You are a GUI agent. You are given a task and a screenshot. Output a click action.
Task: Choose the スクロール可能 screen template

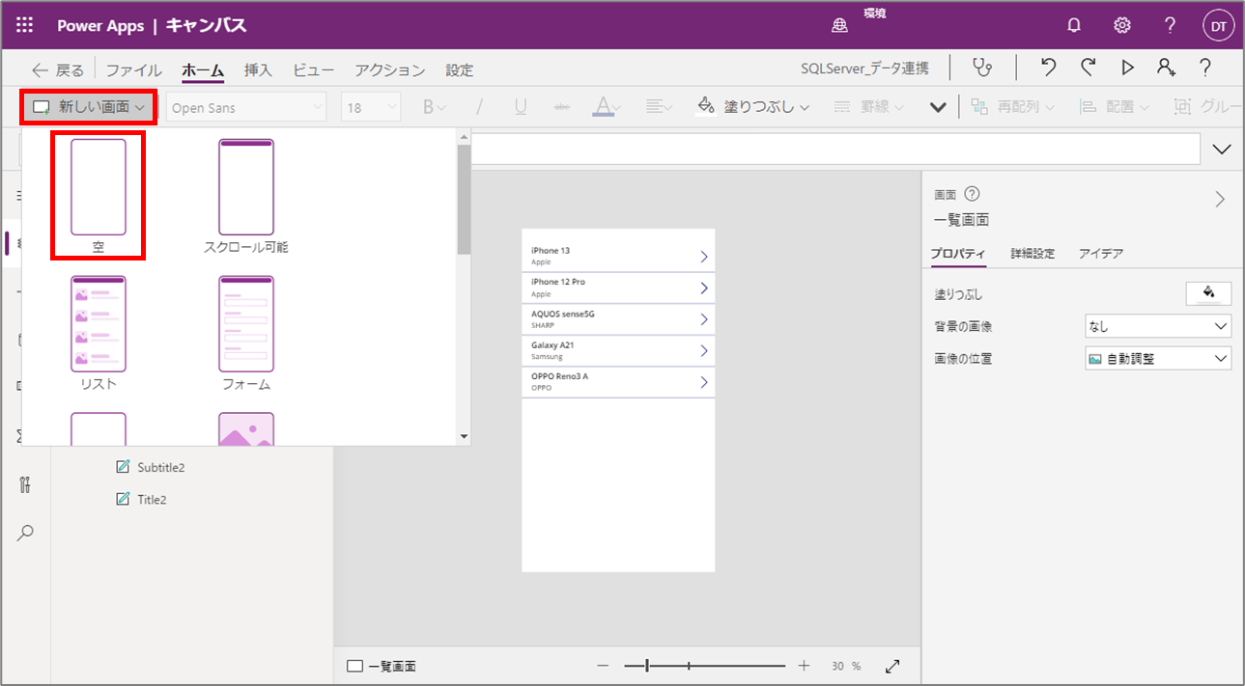tap(246, 196)
